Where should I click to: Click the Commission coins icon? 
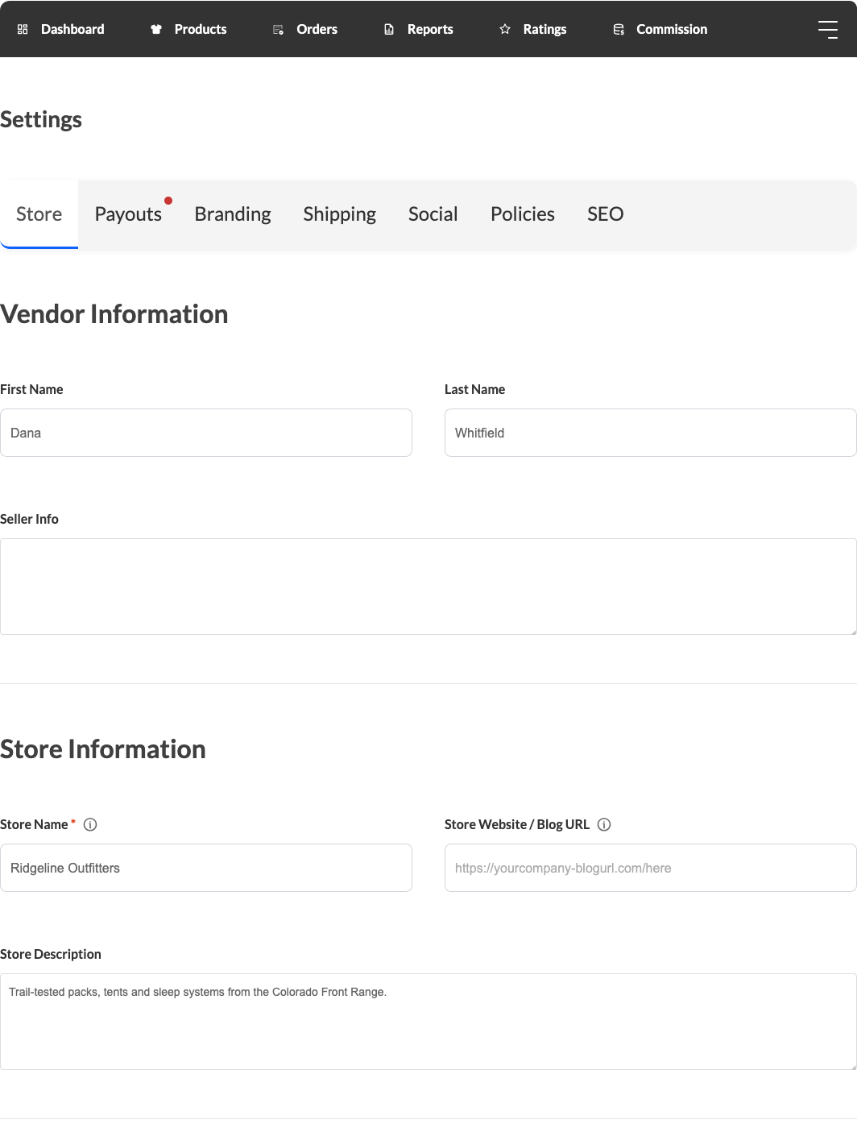619,29
